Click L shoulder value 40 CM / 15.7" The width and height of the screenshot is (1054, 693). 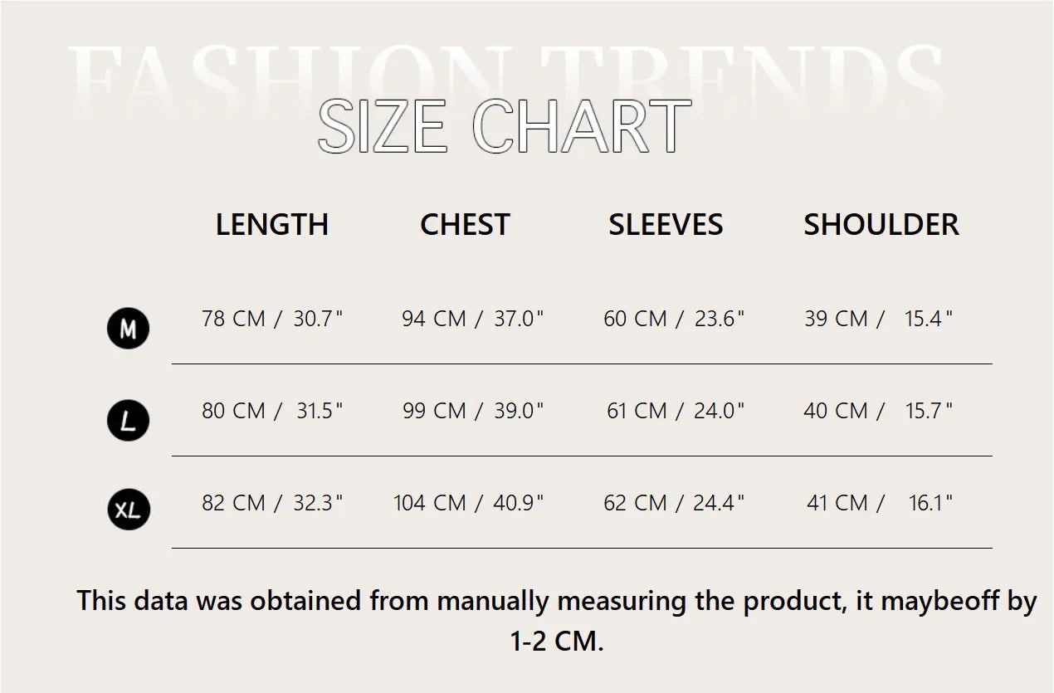[878, 411]
